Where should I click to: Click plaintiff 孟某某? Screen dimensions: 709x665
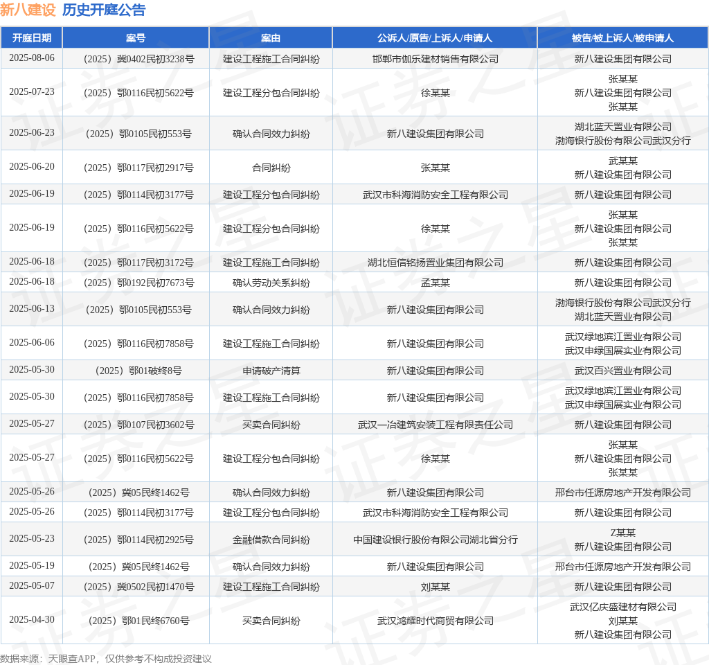pyautogui.click(x=436, y=283)
